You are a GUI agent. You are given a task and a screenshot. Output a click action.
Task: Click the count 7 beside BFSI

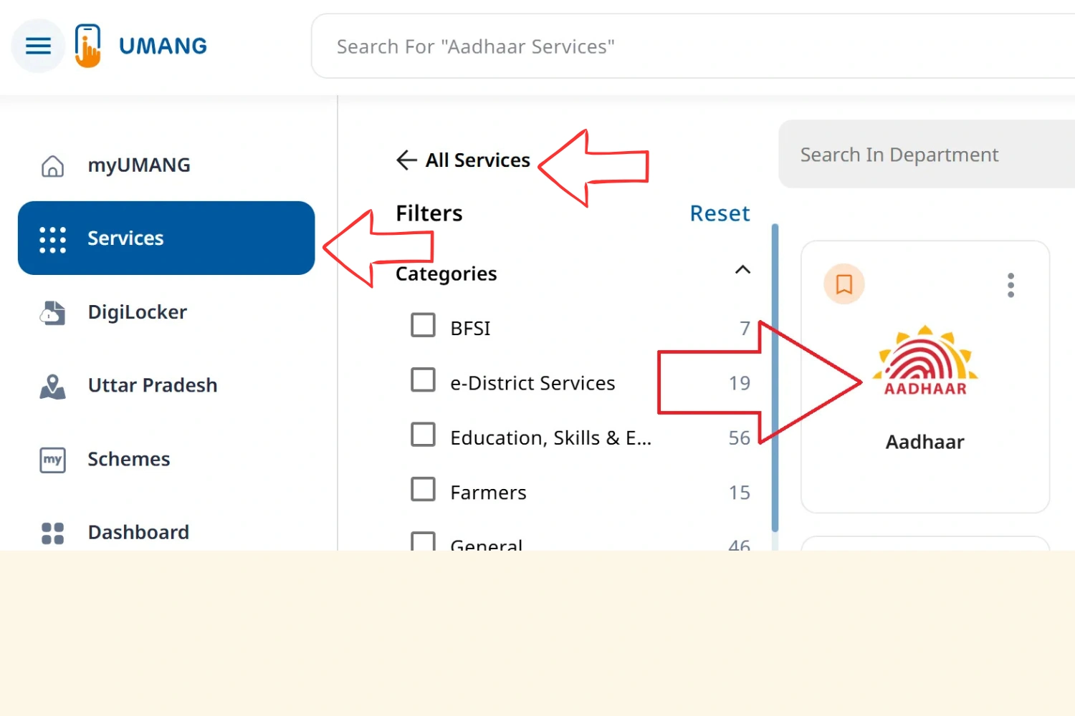(745, 328)
